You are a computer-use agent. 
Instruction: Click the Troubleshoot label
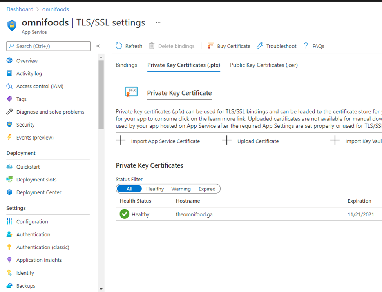click(281, 46)
